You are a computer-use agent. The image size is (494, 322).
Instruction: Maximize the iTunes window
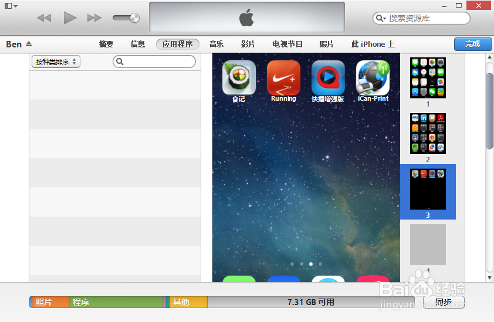[x=459, y=5]
